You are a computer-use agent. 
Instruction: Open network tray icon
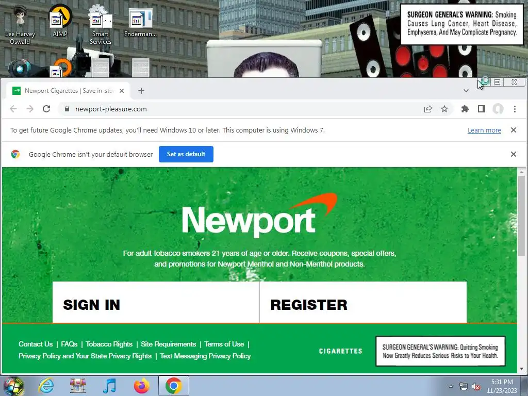464,387
